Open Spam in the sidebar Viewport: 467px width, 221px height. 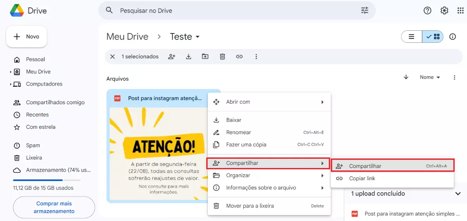[33, 146]
